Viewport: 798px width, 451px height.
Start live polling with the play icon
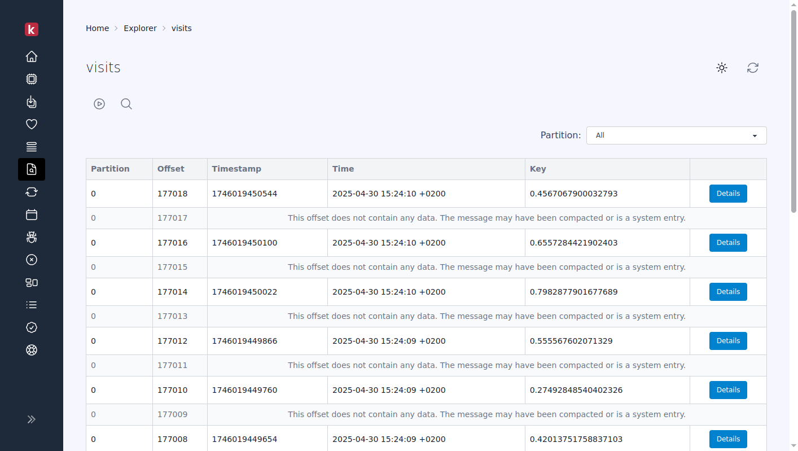pyautogui.click(x=99, y=104)
